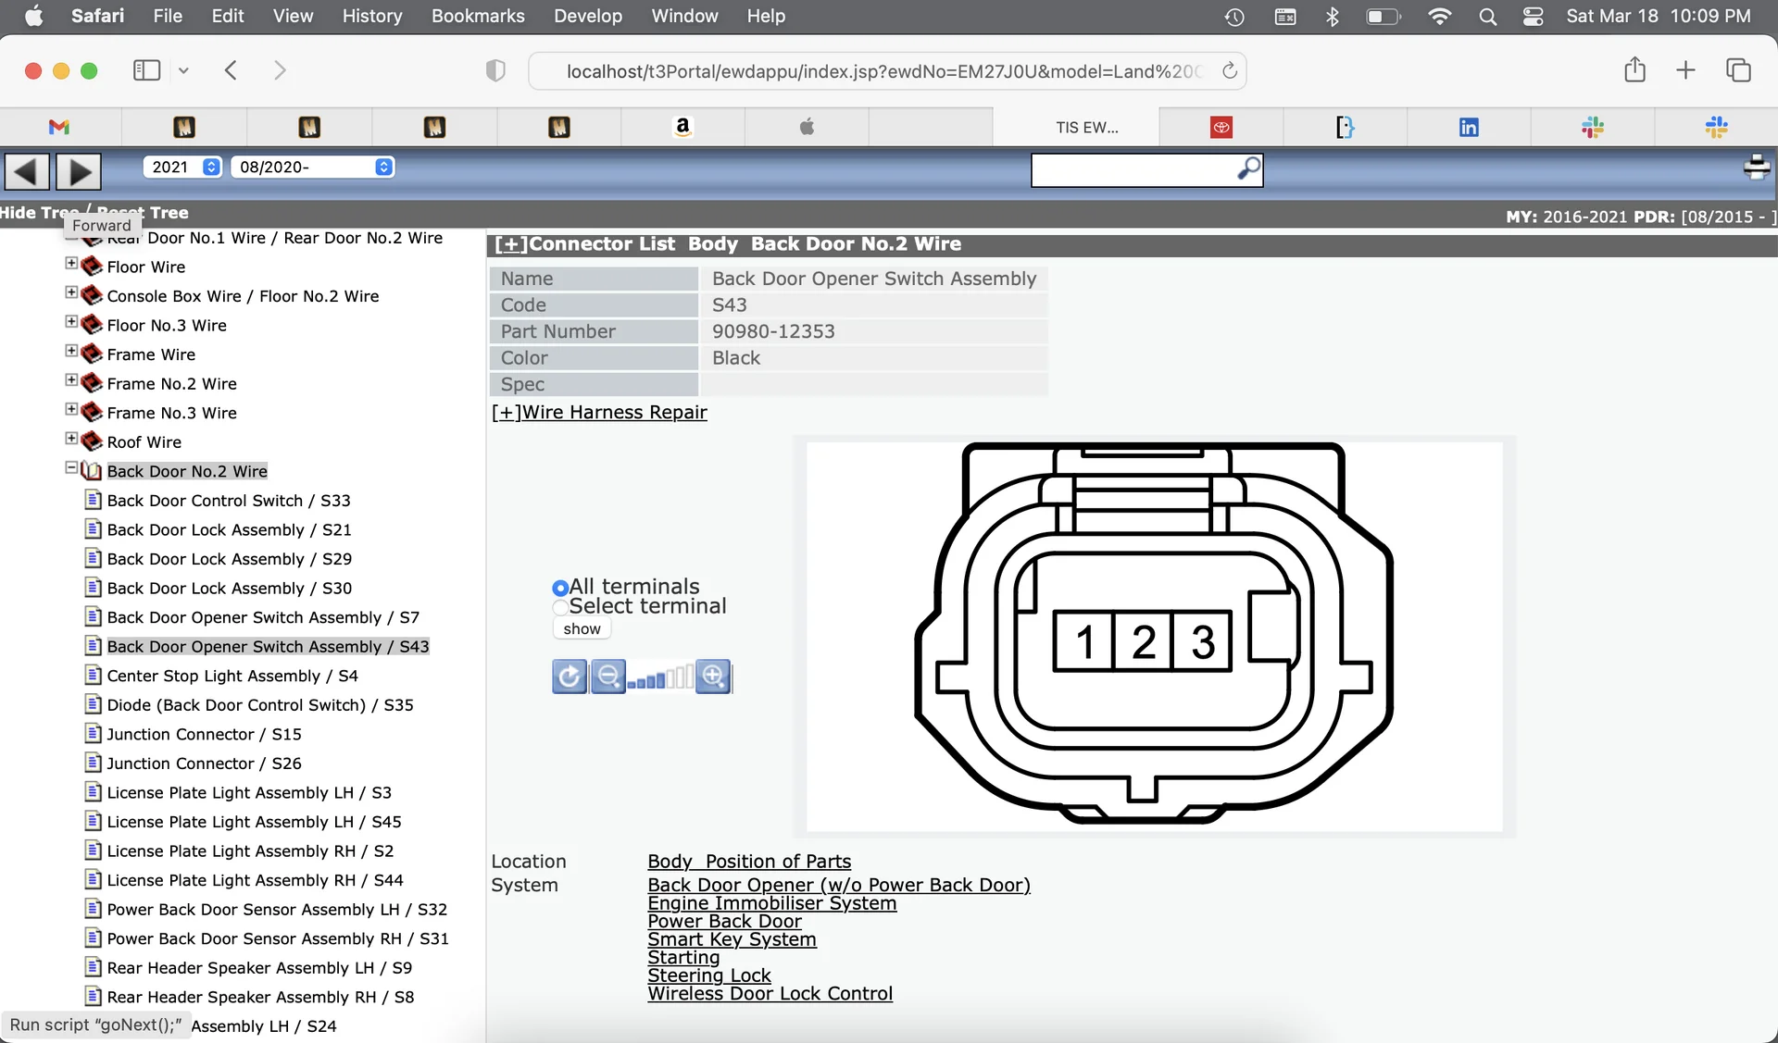Expand the Frame No.3 Wire node
The width and height of the screenshot is (1778, 1043).
click(x=71, y=409)
